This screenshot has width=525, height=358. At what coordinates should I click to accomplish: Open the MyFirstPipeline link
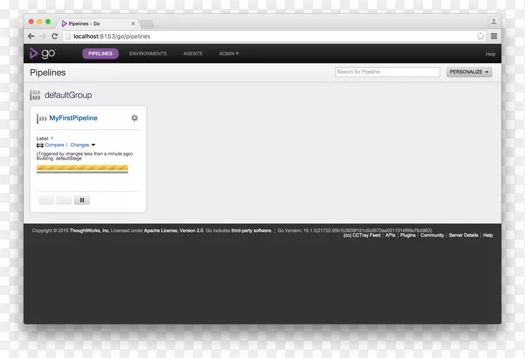73,118
